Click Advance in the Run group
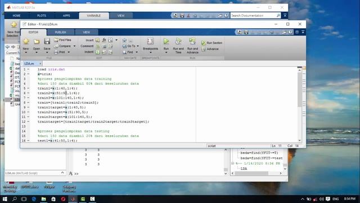 [210, 49]
